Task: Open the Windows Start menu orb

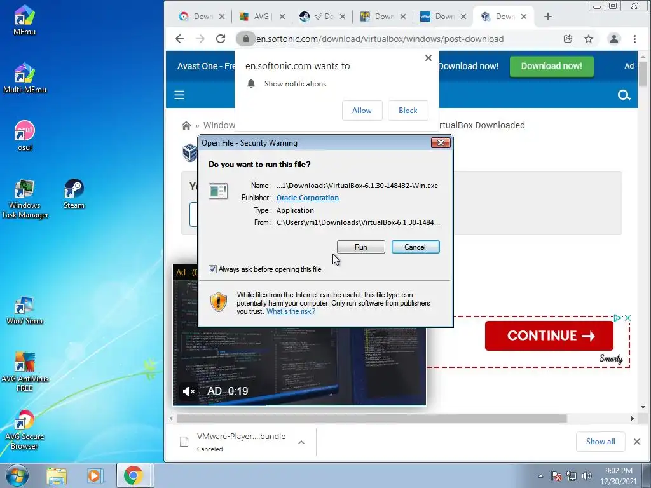Action: (x=17, y=475)
